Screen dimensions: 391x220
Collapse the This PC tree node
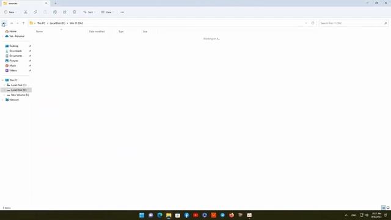[2, 80]
